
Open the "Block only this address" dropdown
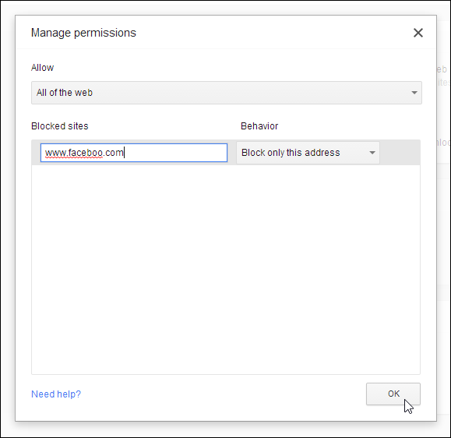[308, 153]
